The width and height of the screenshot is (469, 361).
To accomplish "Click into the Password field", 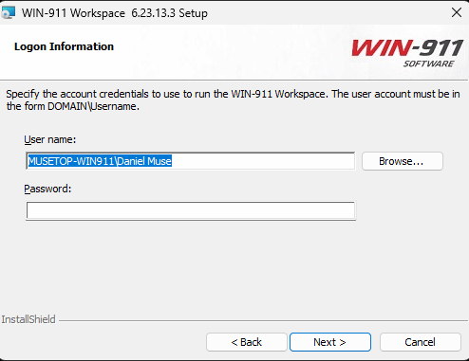I will point(191,210).
